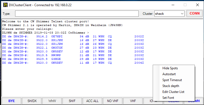Open the Cluster dropdown showing shack
The image size is (204, 105).
coord(169,14)
